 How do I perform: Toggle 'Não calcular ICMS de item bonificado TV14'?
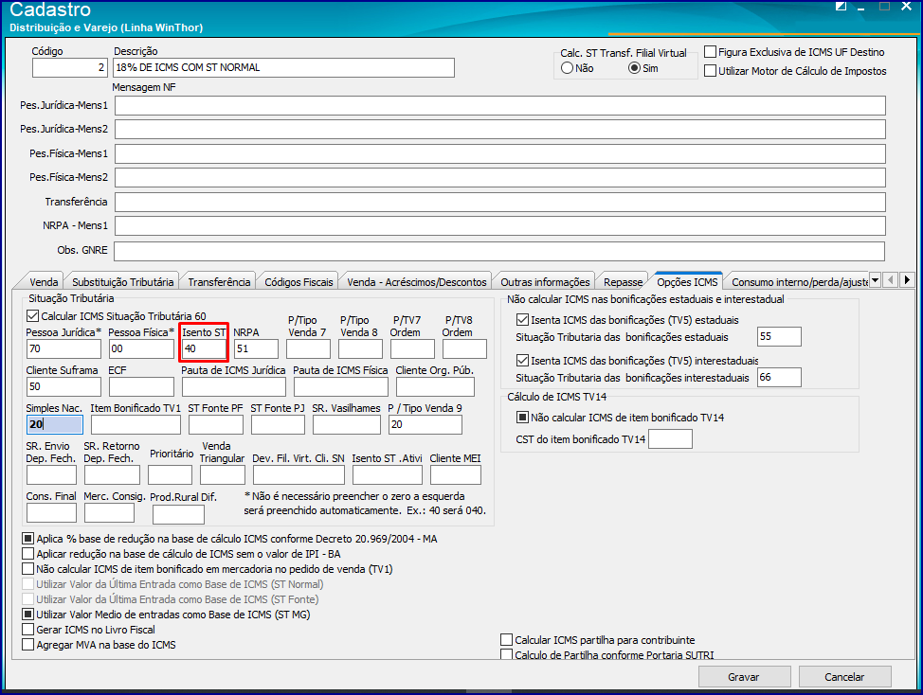(x=522, y=418)
